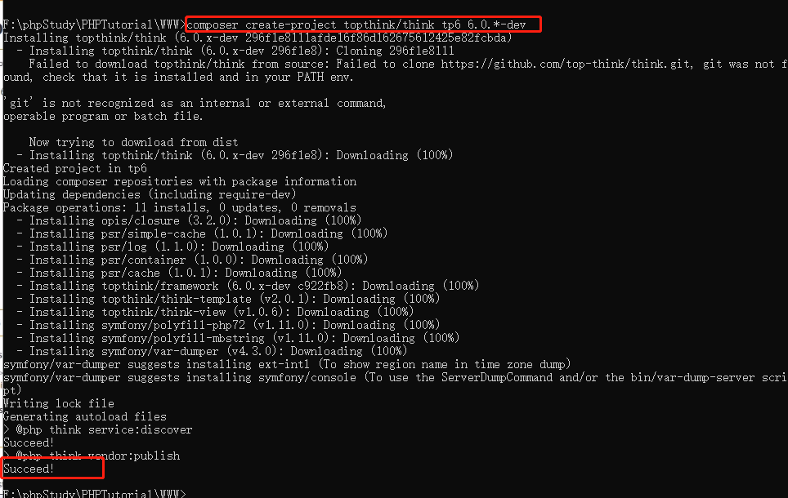Click the psr/simple-cache install line
This screenshot has height=498, width=788.
coord(202,234)
